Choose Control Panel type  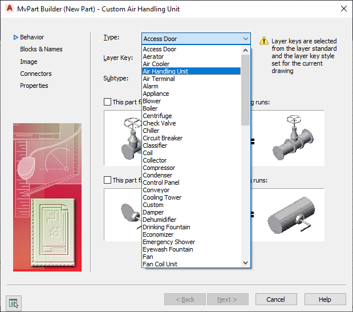pyautogui.click(x=192, y=183)
